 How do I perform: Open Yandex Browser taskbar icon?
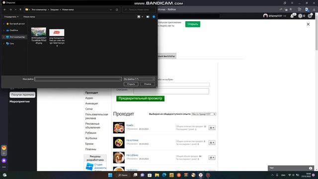click(x=201, y=175)
